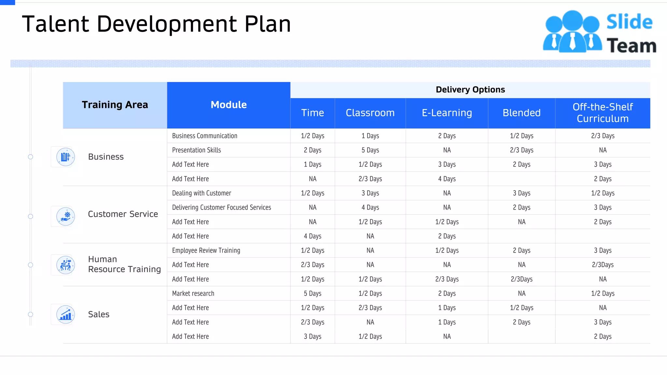Click the Dealing with Customer cell
Screen dimensions: 667x375
(x=229, y=193)
